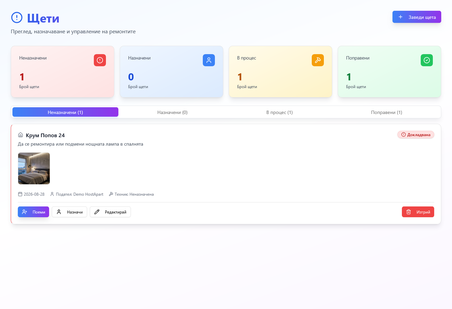This screenshot has width=452, height=309.
Task: Click the green checkmark icon in Поправени card
Action: (427, 60)
